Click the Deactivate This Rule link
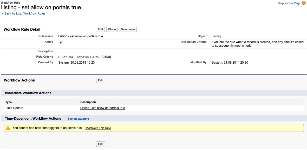The width and height of the screenshot is (307, 150). (x=97, y=128)
